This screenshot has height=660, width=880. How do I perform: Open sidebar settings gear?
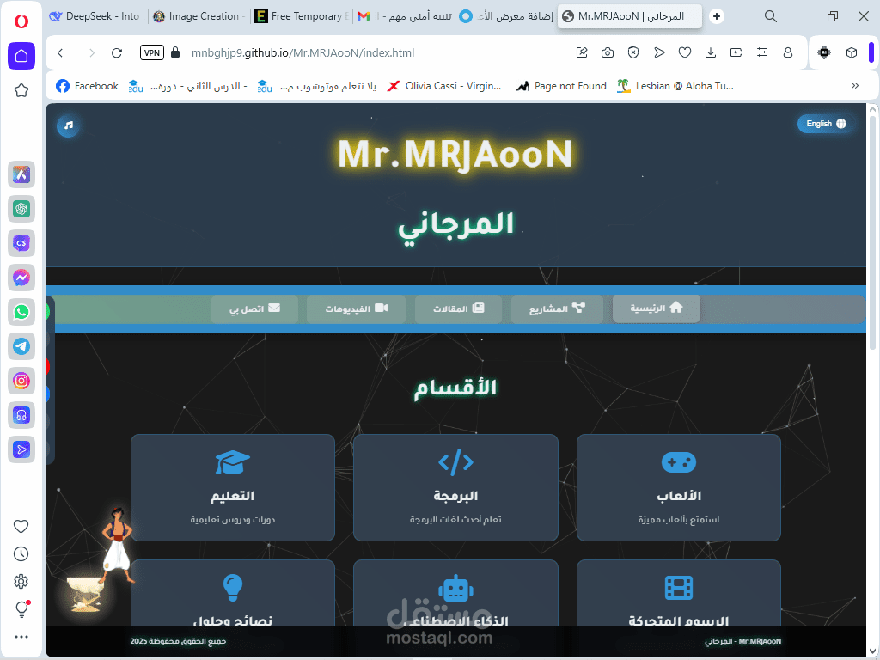(21, 582)
